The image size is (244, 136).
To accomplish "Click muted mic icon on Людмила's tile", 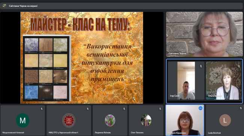I will (x=124, y=109).
